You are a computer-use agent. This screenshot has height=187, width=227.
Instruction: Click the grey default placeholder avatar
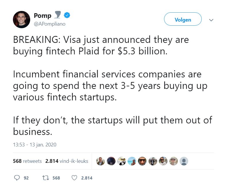[x=184, y=161]
